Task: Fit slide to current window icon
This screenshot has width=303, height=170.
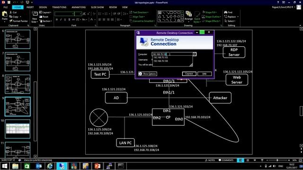Action: coord(300,160)
